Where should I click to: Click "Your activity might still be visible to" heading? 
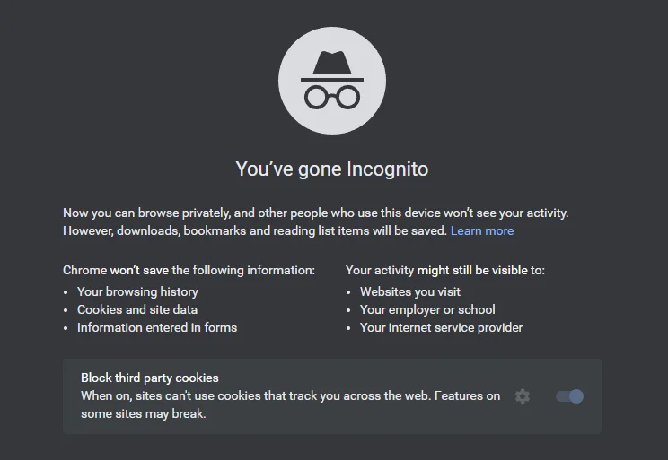[x=445, y=270]
